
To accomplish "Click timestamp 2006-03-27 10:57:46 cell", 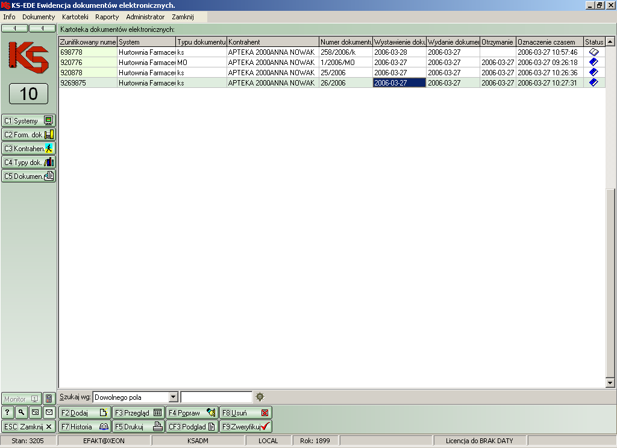I will [x=550, y=52].
